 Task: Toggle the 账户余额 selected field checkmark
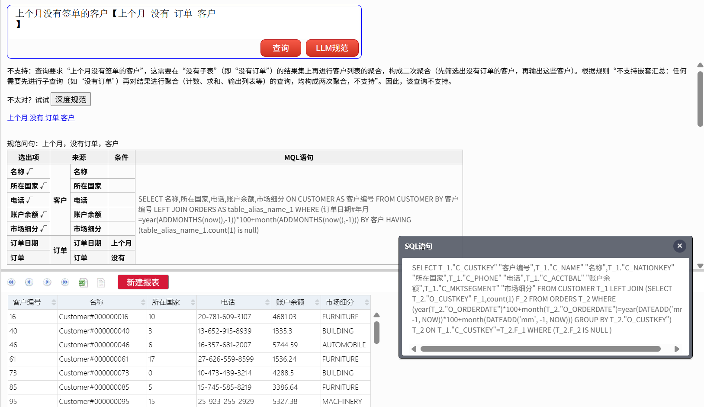click(x=43, y=215)
